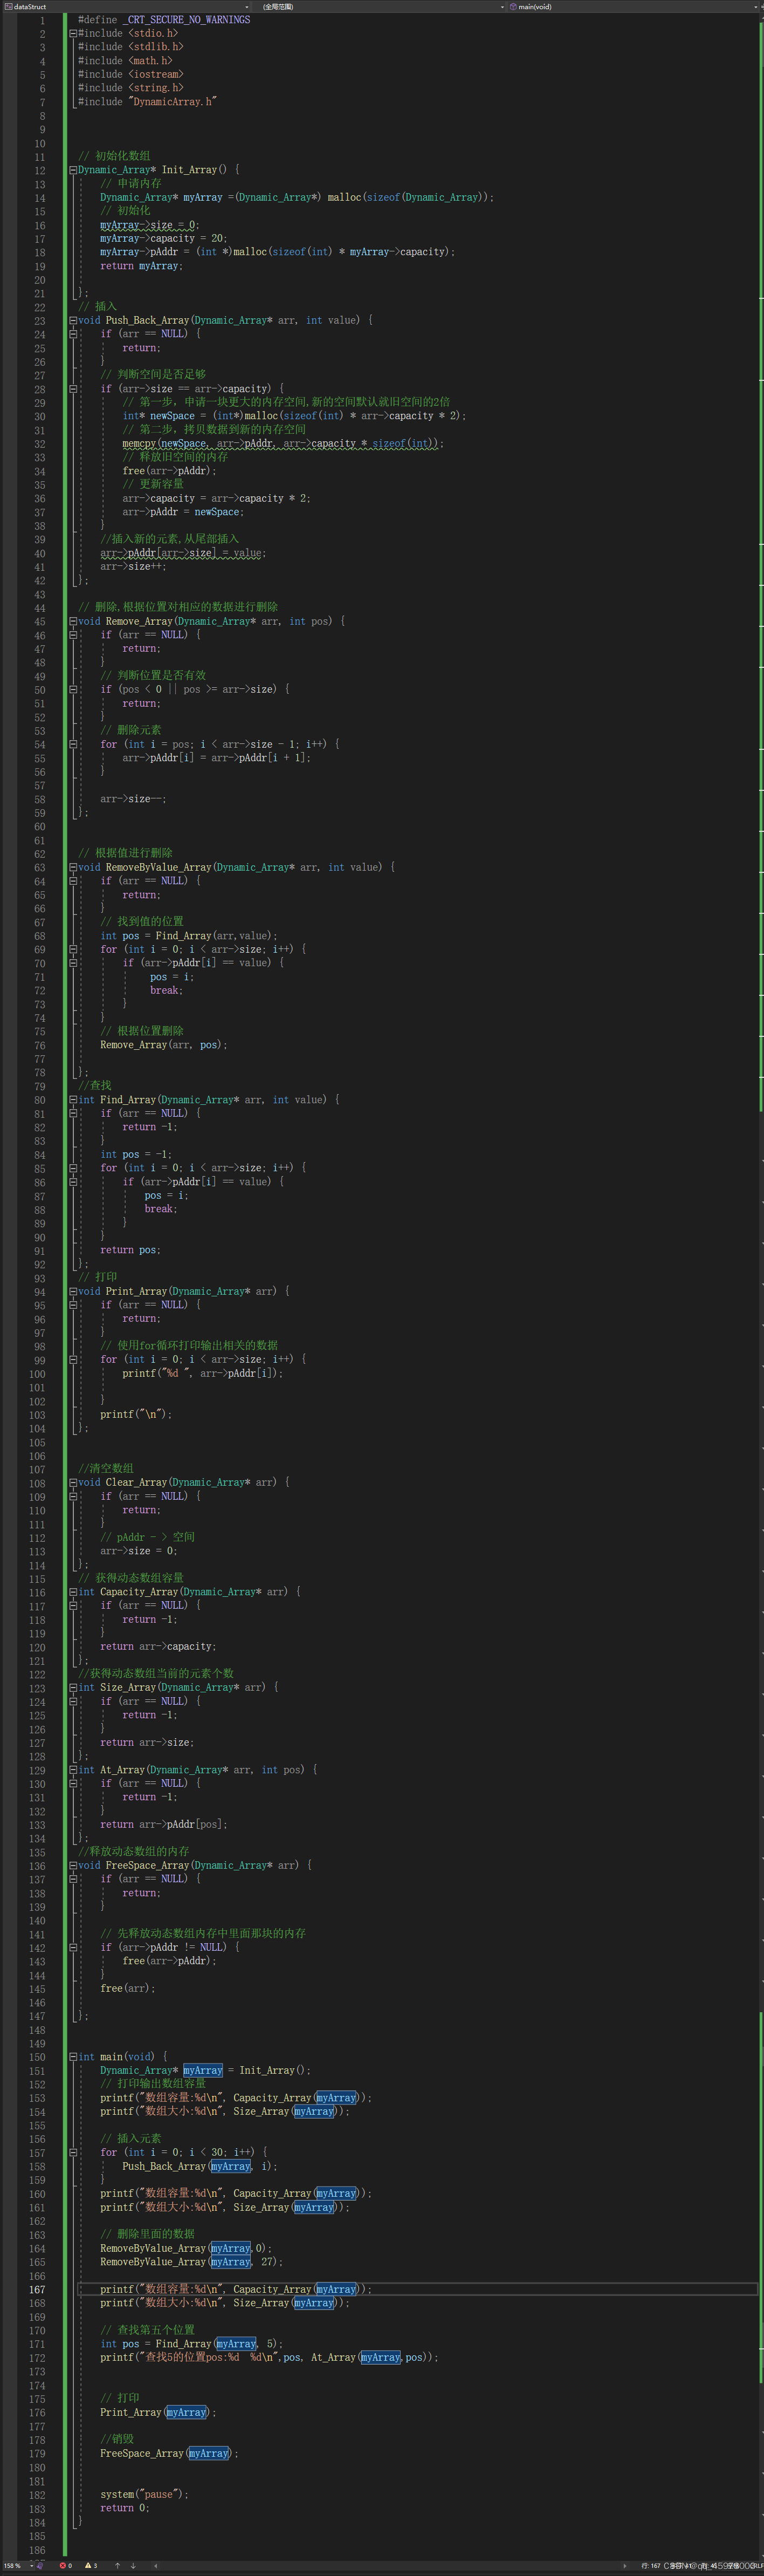Click 'Push_Back_Array(myArray, i);' call
The image size is (764, 2576).
pos(200,2167)
